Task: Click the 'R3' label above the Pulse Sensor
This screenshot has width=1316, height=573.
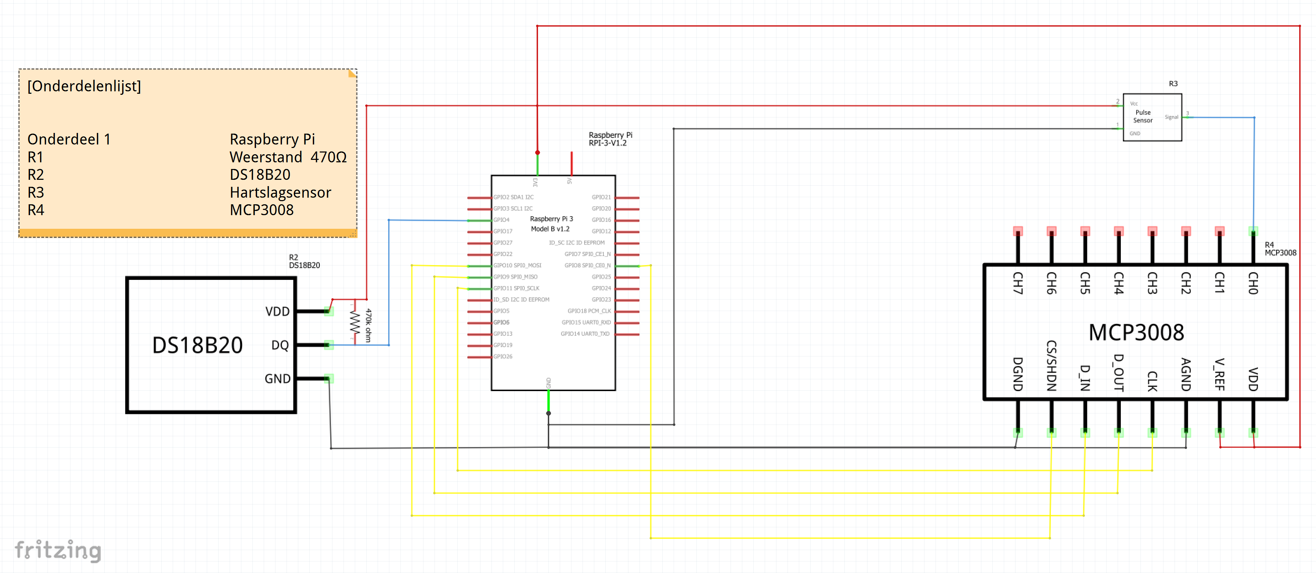Action: [x=1173, y=84]
